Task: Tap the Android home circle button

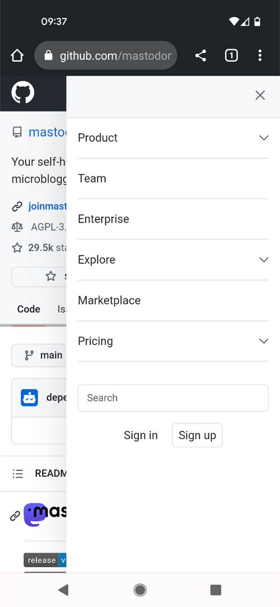Action: [140, 590]
